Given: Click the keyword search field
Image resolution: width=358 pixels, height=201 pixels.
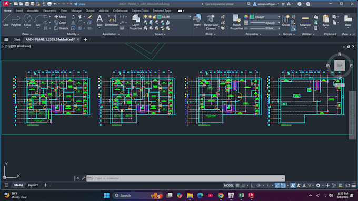Looking at the screenshot, I should pos(225,4).
